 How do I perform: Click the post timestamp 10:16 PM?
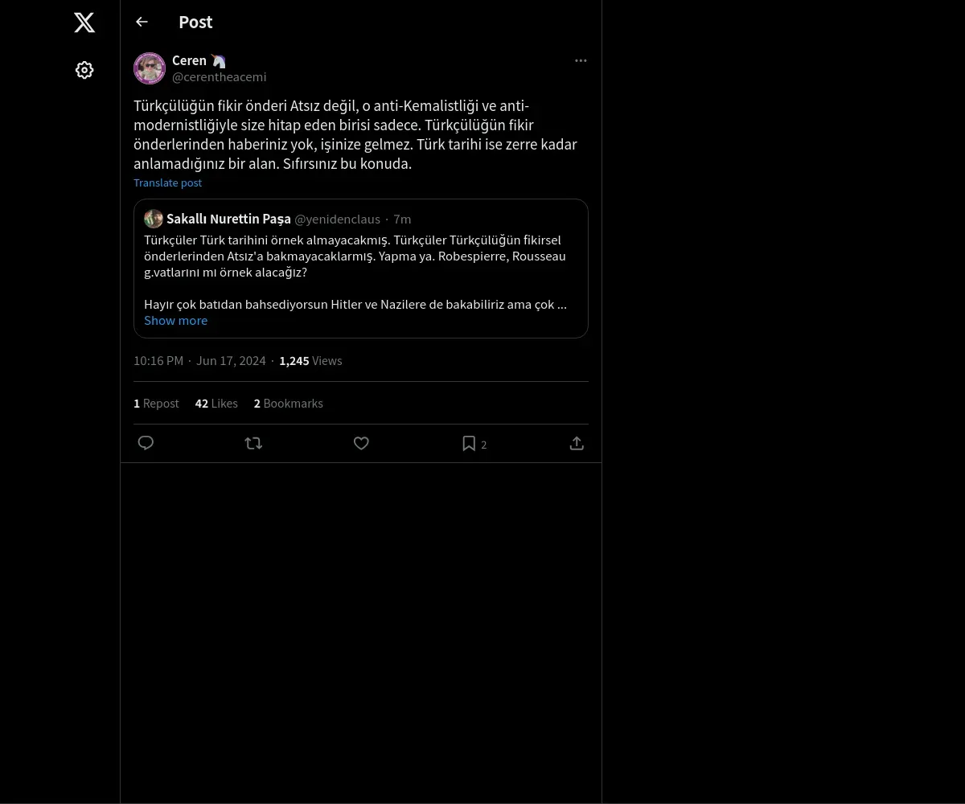pyautogui.click(x=158, y=361)
